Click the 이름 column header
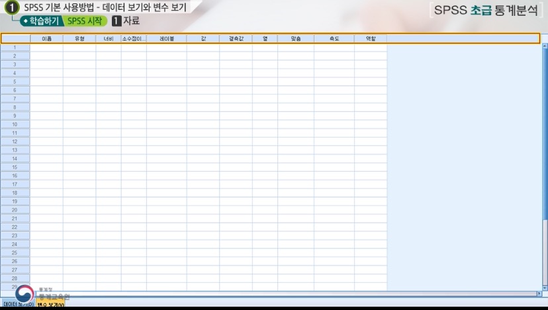 click(x=47, y=38)
